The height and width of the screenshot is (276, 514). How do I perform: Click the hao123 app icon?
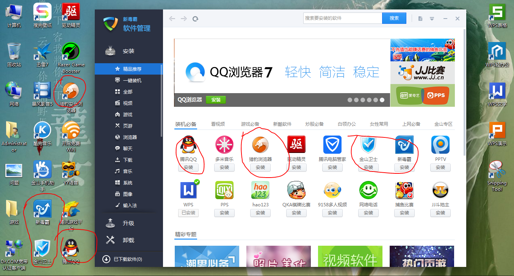(260, 190)
